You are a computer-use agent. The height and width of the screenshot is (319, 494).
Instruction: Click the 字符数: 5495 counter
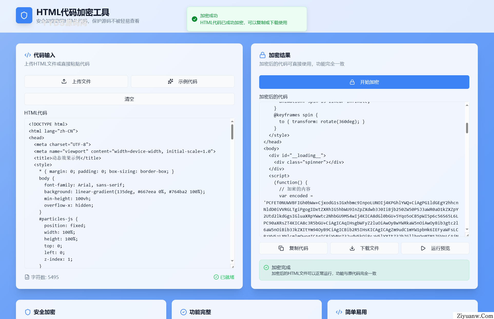(x=45, y=277)
